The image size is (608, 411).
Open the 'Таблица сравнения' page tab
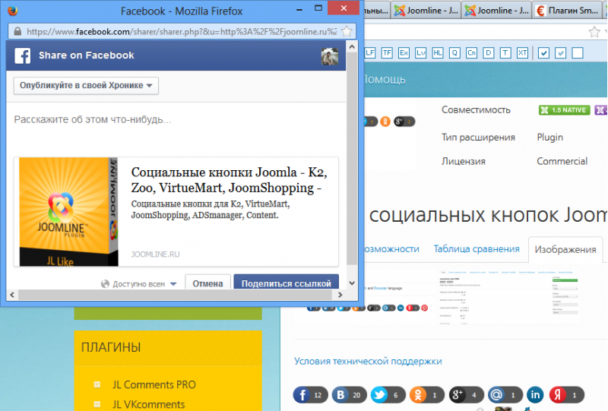point(477,249)
